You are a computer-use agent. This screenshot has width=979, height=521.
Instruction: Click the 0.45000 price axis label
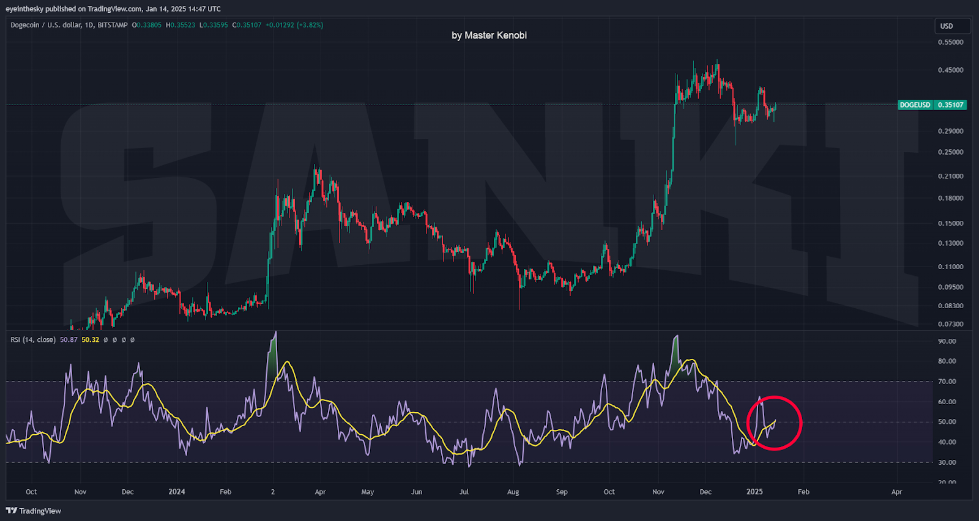(950, 70)
